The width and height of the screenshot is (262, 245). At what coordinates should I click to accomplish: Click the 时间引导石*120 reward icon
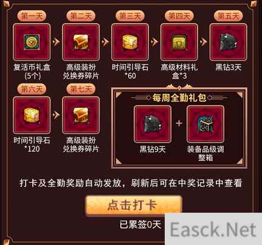[32, 115]
